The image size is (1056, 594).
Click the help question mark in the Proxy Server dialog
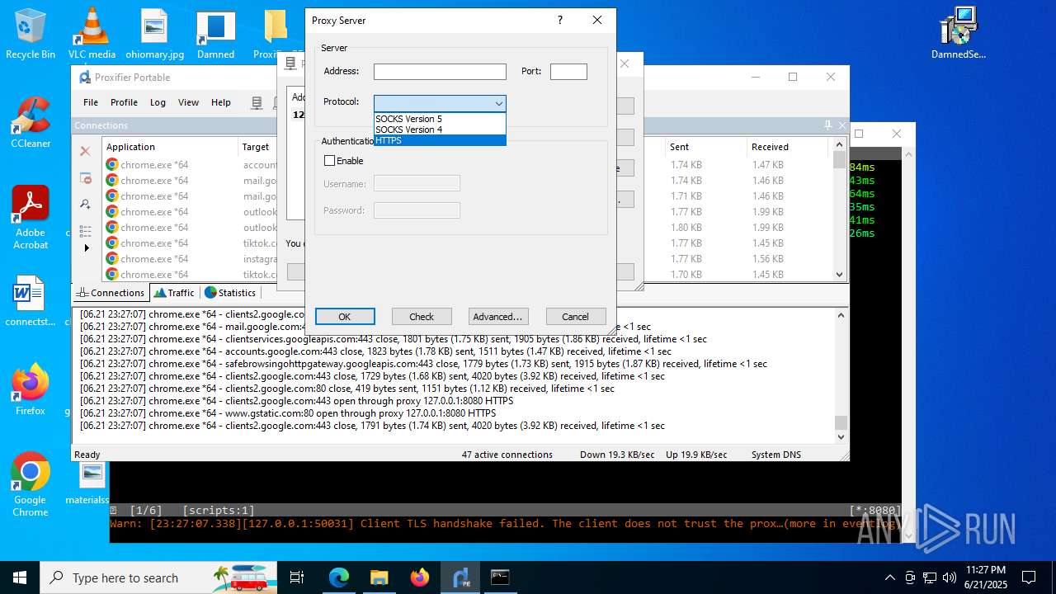click(560, 21)
